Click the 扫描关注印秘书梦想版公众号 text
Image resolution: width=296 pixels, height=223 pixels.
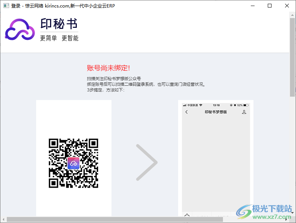tap(114, 79)
